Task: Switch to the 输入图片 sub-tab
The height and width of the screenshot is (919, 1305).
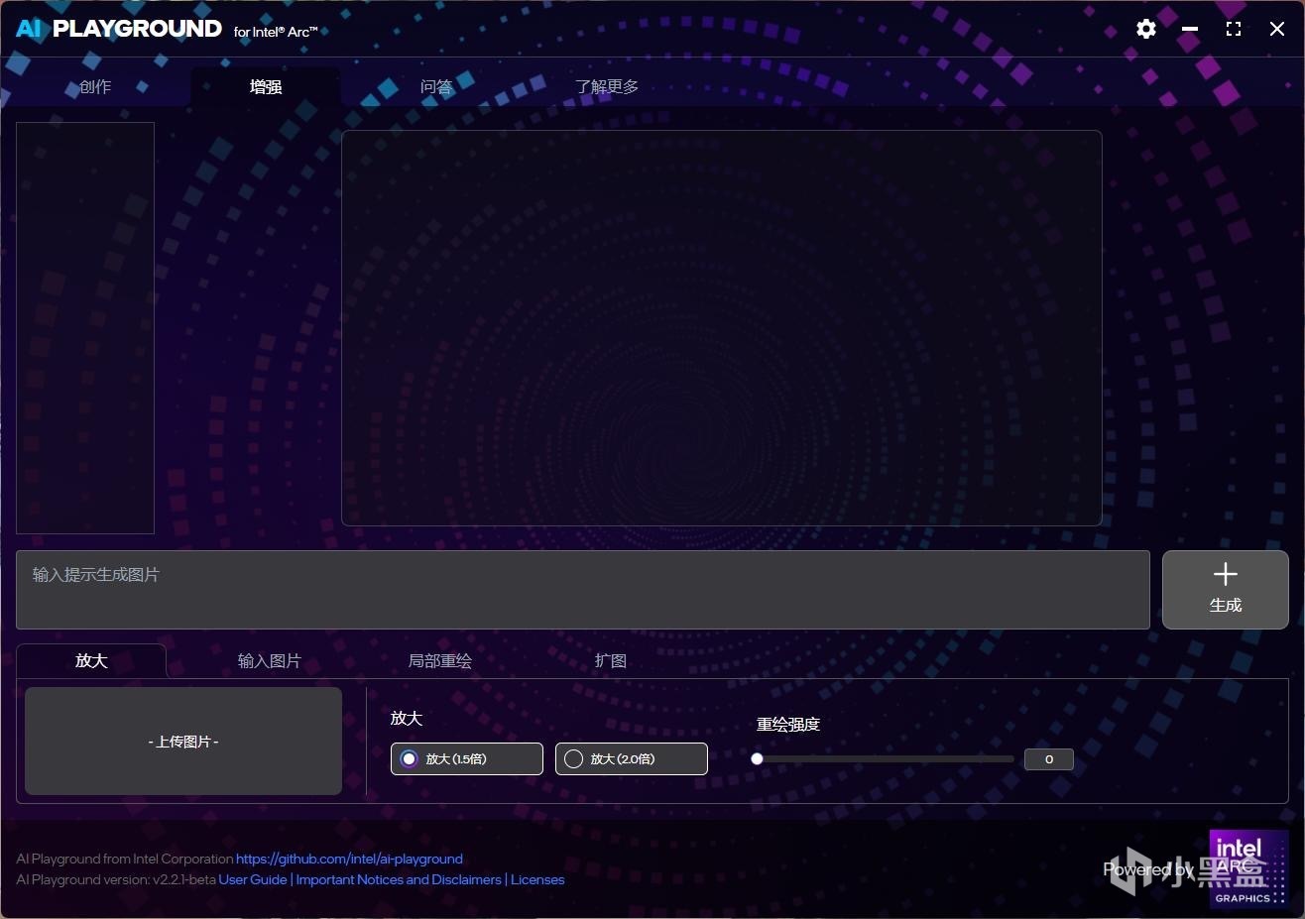Action: (270, 660)
